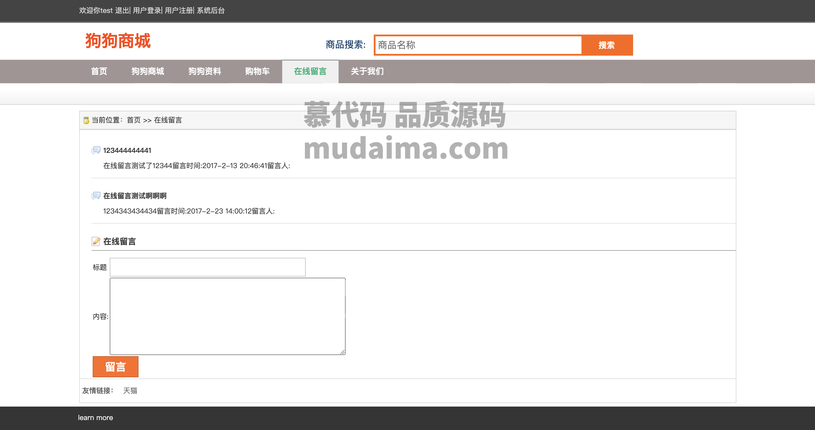The height and width of the screenshot is (430, 815).
Task: Click the message icon beside 在线留言测试啊啊啊
Action: click(x=96, y=196)
